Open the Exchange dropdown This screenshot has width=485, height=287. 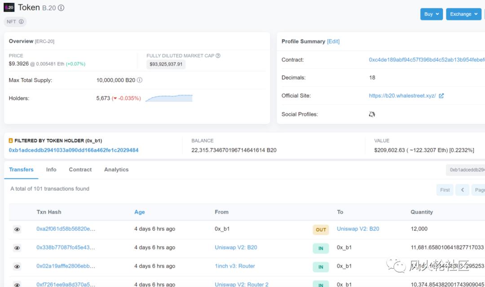tap(463, 14)
